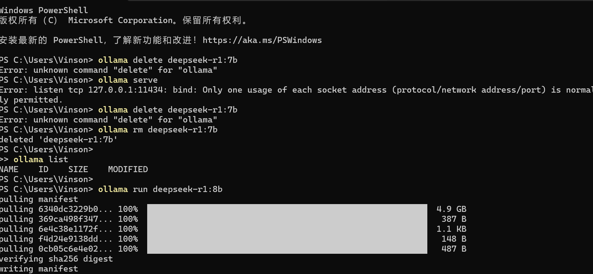Click the "Windows PowerShell" header text
This screenshot has height=274, width=593.
pos(44,10)
